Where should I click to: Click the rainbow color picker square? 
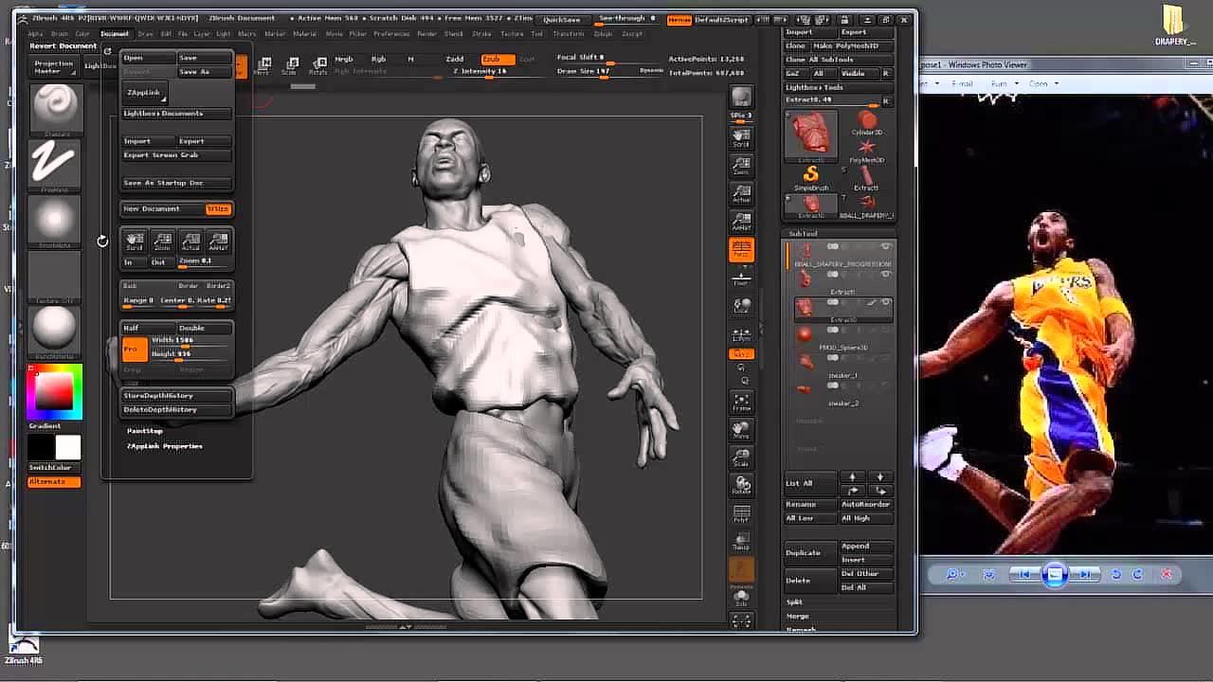pos(54,391)
